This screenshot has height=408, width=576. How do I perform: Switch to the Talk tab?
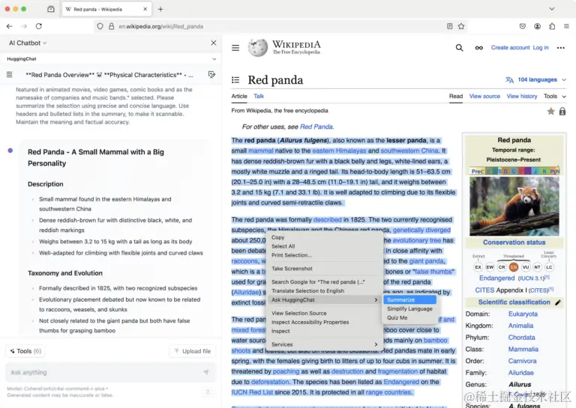coord(259,96)
